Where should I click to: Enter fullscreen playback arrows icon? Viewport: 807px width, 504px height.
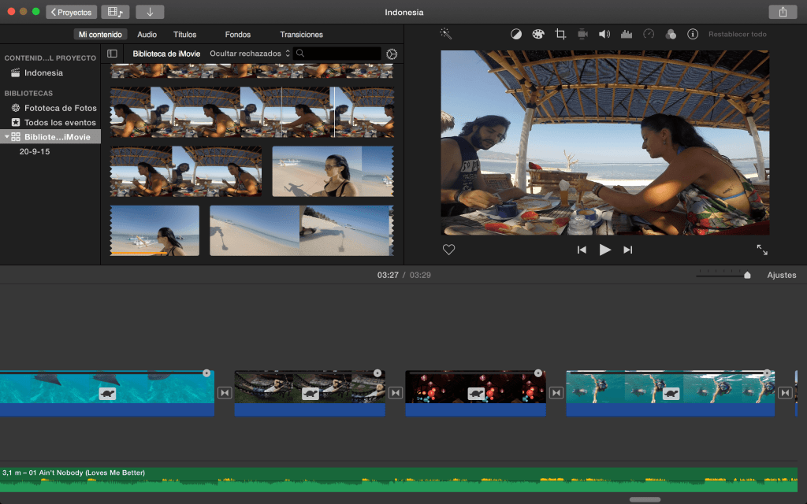762,250
